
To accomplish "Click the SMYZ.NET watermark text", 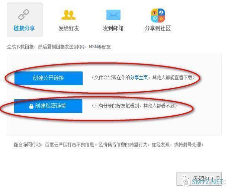I will coord(208,182).
